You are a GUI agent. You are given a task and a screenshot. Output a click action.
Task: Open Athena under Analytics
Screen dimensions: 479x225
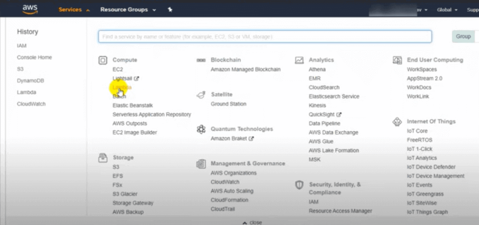coord(317,70)
